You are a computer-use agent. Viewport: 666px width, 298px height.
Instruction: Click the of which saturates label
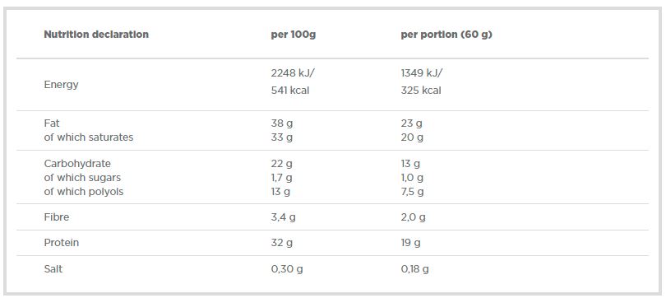click(x=89, y=137)
